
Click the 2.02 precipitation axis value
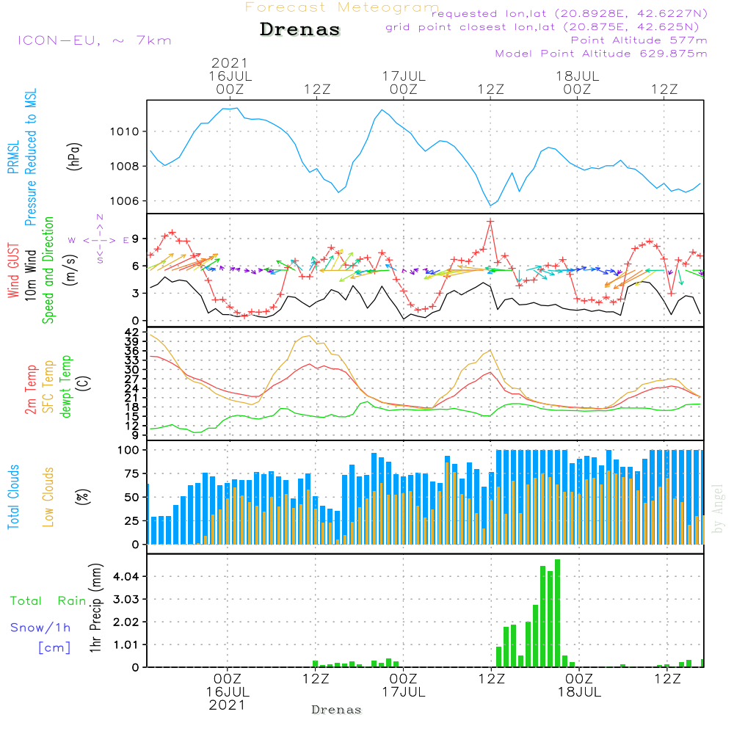click(x=126, y=622)
